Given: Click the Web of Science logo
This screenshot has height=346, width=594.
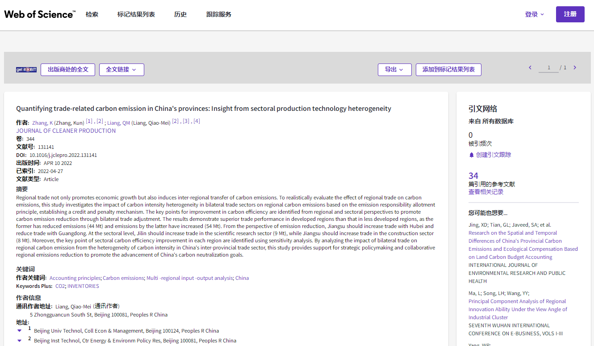Looking at the screenshot, I should [40, 14].
